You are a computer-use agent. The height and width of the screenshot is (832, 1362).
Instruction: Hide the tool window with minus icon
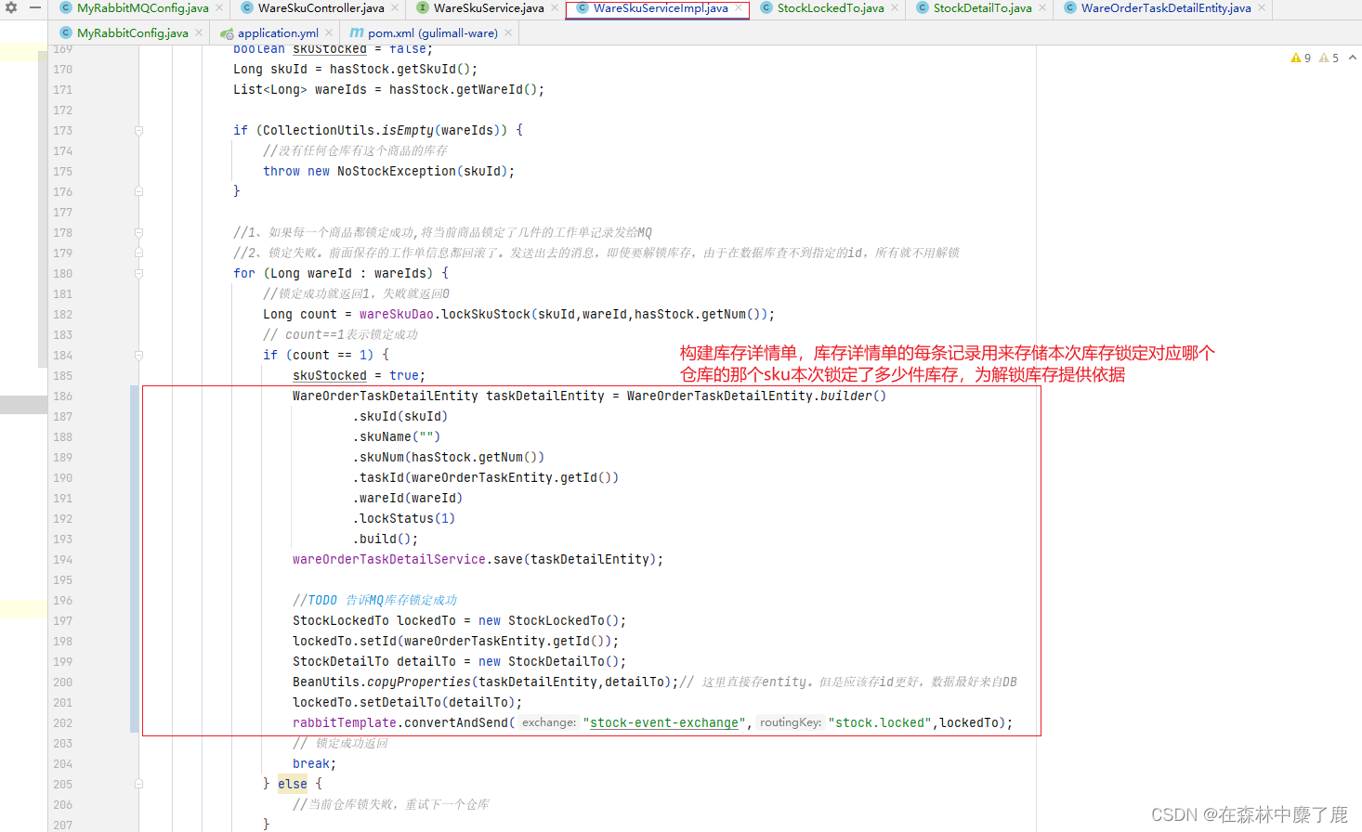click(35, 7)
